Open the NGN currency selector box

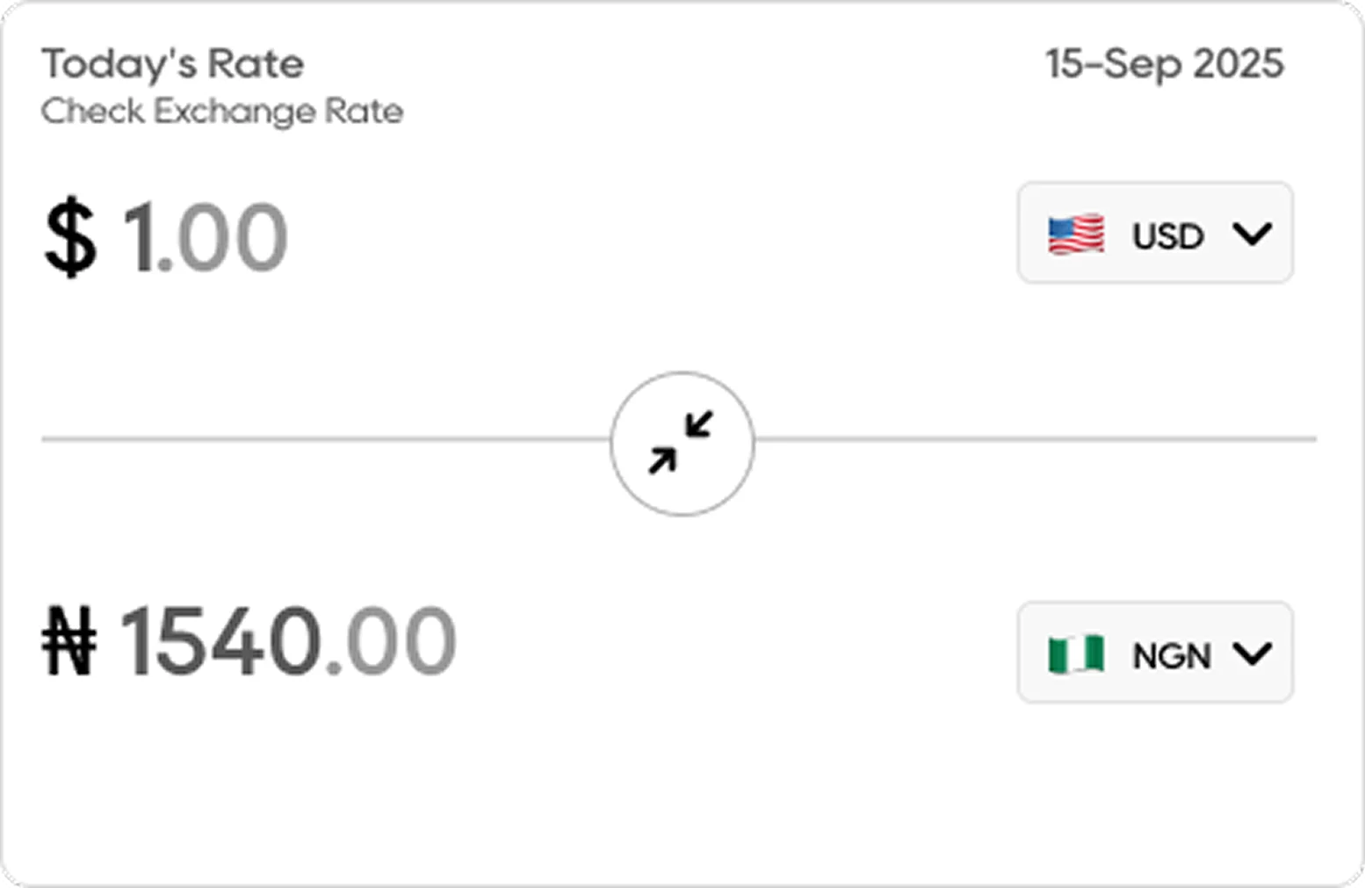pos(1154,652)
